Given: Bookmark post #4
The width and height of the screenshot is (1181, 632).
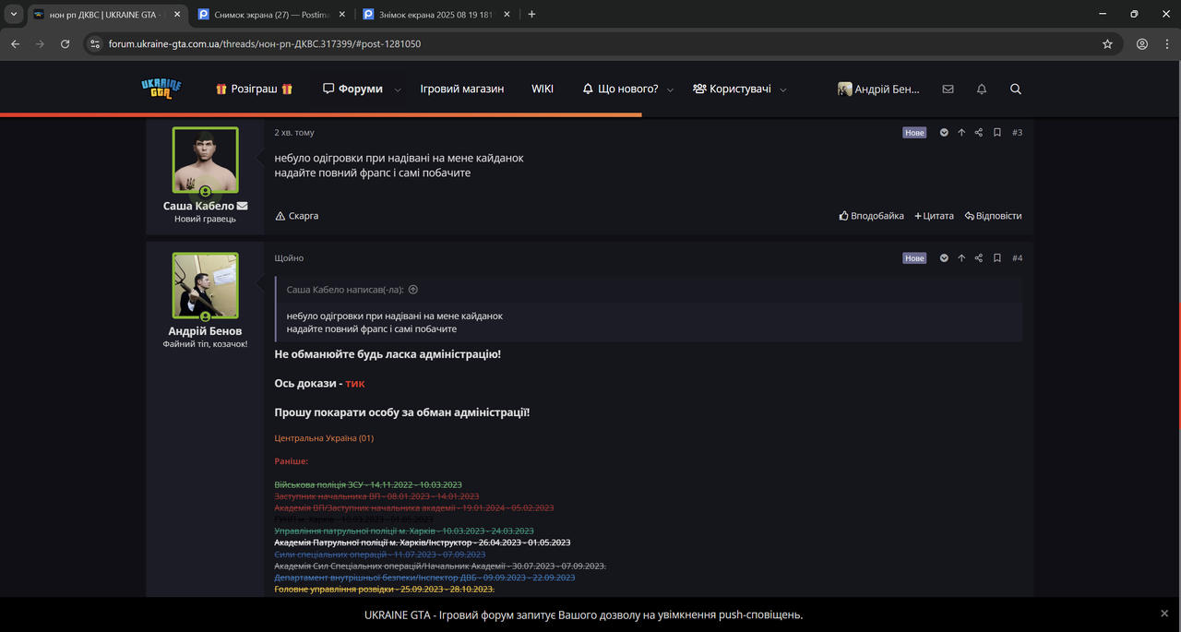Looking at the screenshot, I should 997,258.
